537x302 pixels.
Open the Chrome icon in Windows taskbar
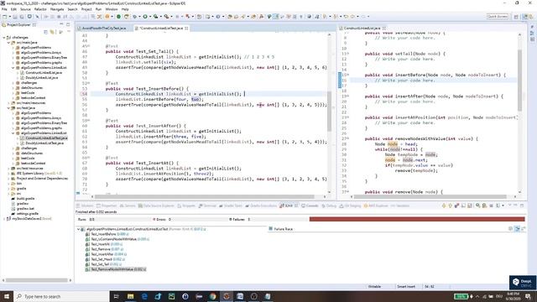click(212, 296)
